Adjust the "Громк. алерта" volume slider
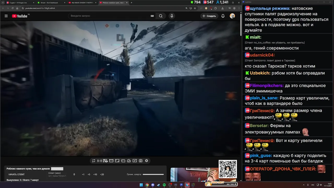Screen dimensions: 334x188 point(153,174)
